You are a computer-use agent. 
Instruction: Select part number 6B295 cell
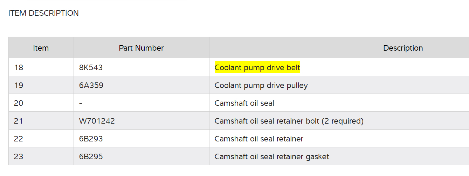[91, 157]
